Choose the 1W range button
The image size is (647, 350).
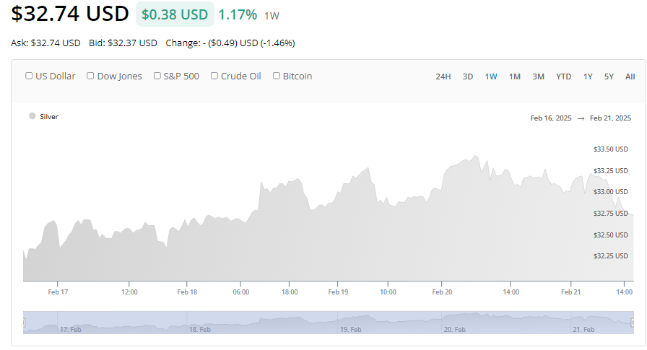click(491, 76)
